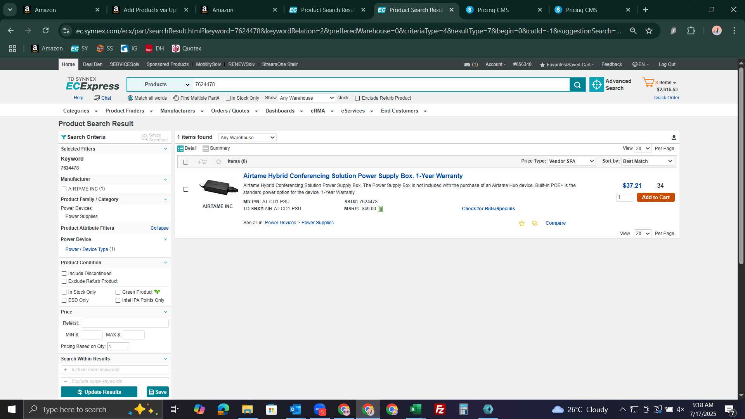Screen dimensions: 745x419
Task: Check Exclude Refurb Product near search bar
Action: (x=357, y=98)
